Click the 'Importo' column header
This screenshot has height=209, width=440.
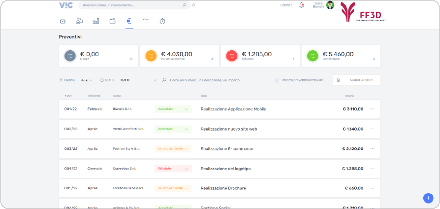(349, 96)
